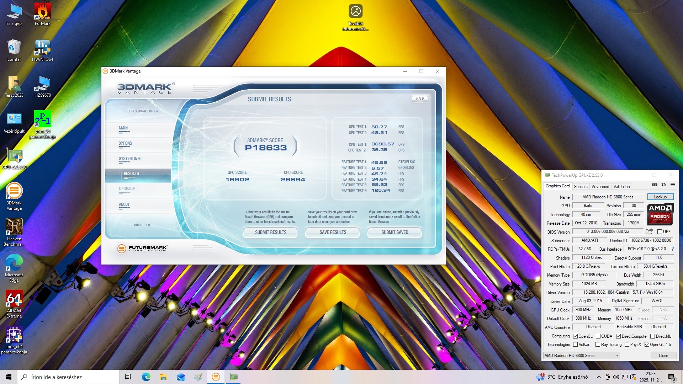Open the Validation tab
Viewport: 683px width, 384px height.
pyautogui.click(x=621, y=186)
